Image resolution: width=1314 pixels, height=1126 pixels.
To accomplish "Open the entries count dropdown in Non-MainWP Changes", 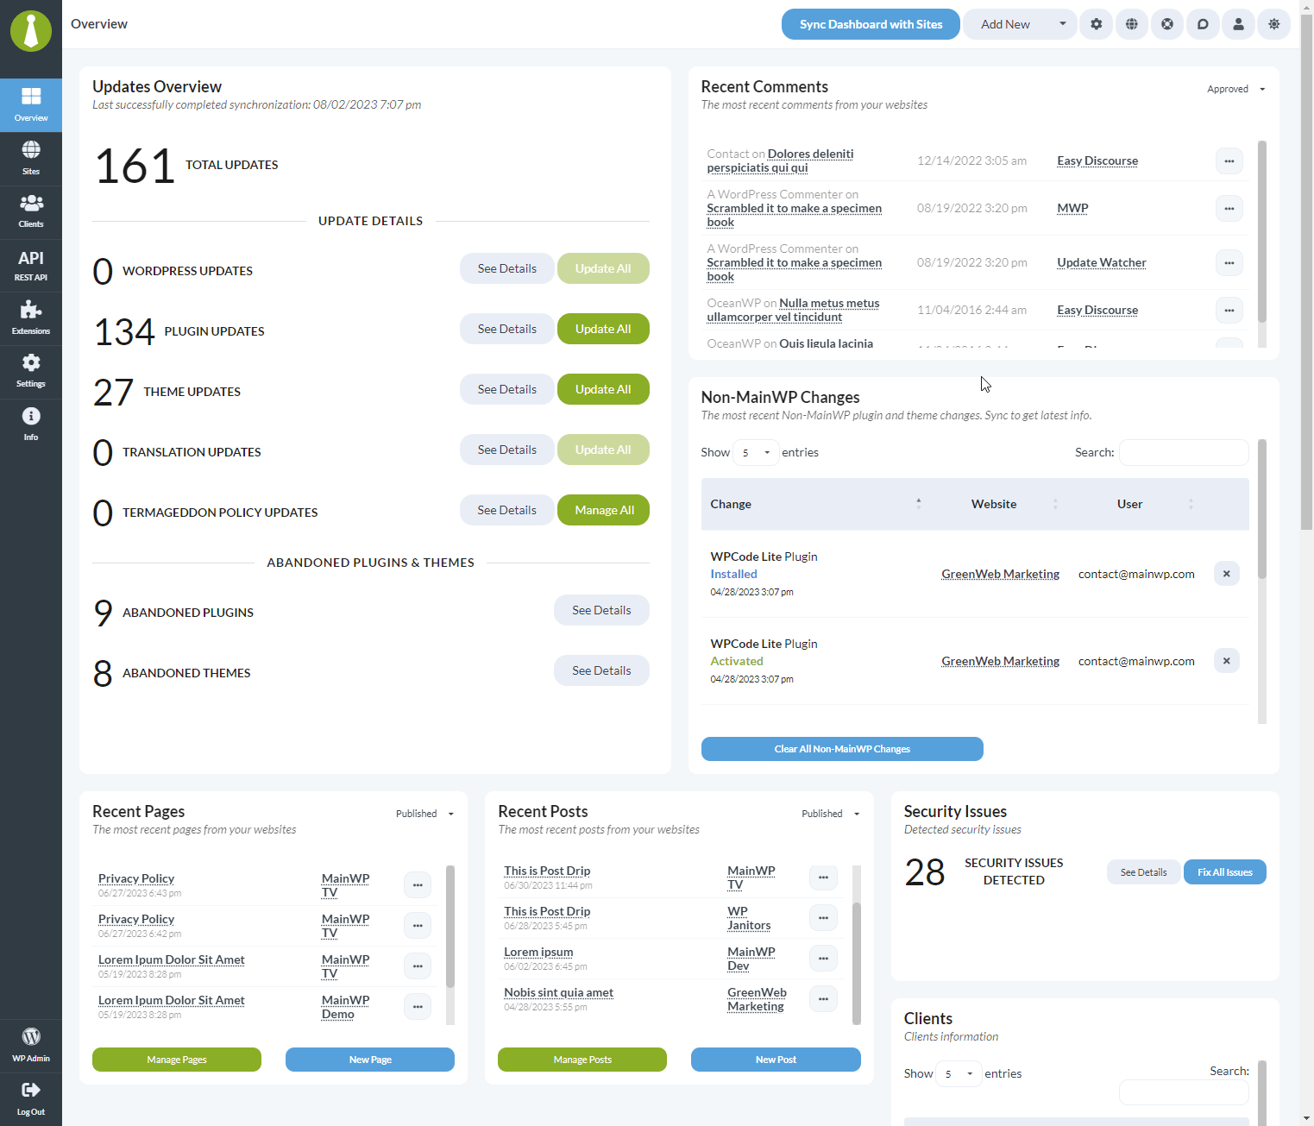I will [755, 452].
